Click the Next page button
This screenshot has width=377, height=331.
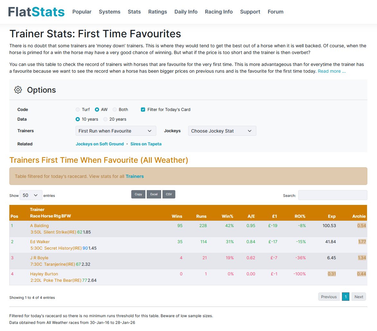tap(359, 297)
